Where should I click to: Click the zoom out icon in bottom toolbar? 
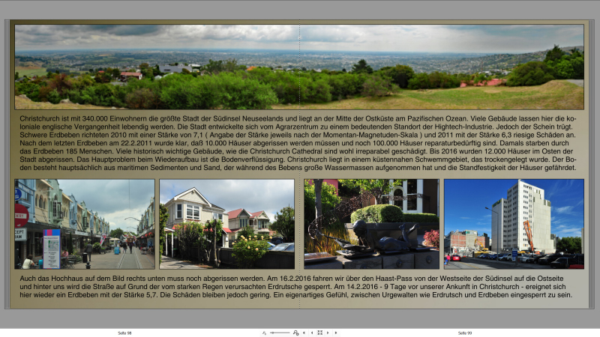(x=264, y=333)
